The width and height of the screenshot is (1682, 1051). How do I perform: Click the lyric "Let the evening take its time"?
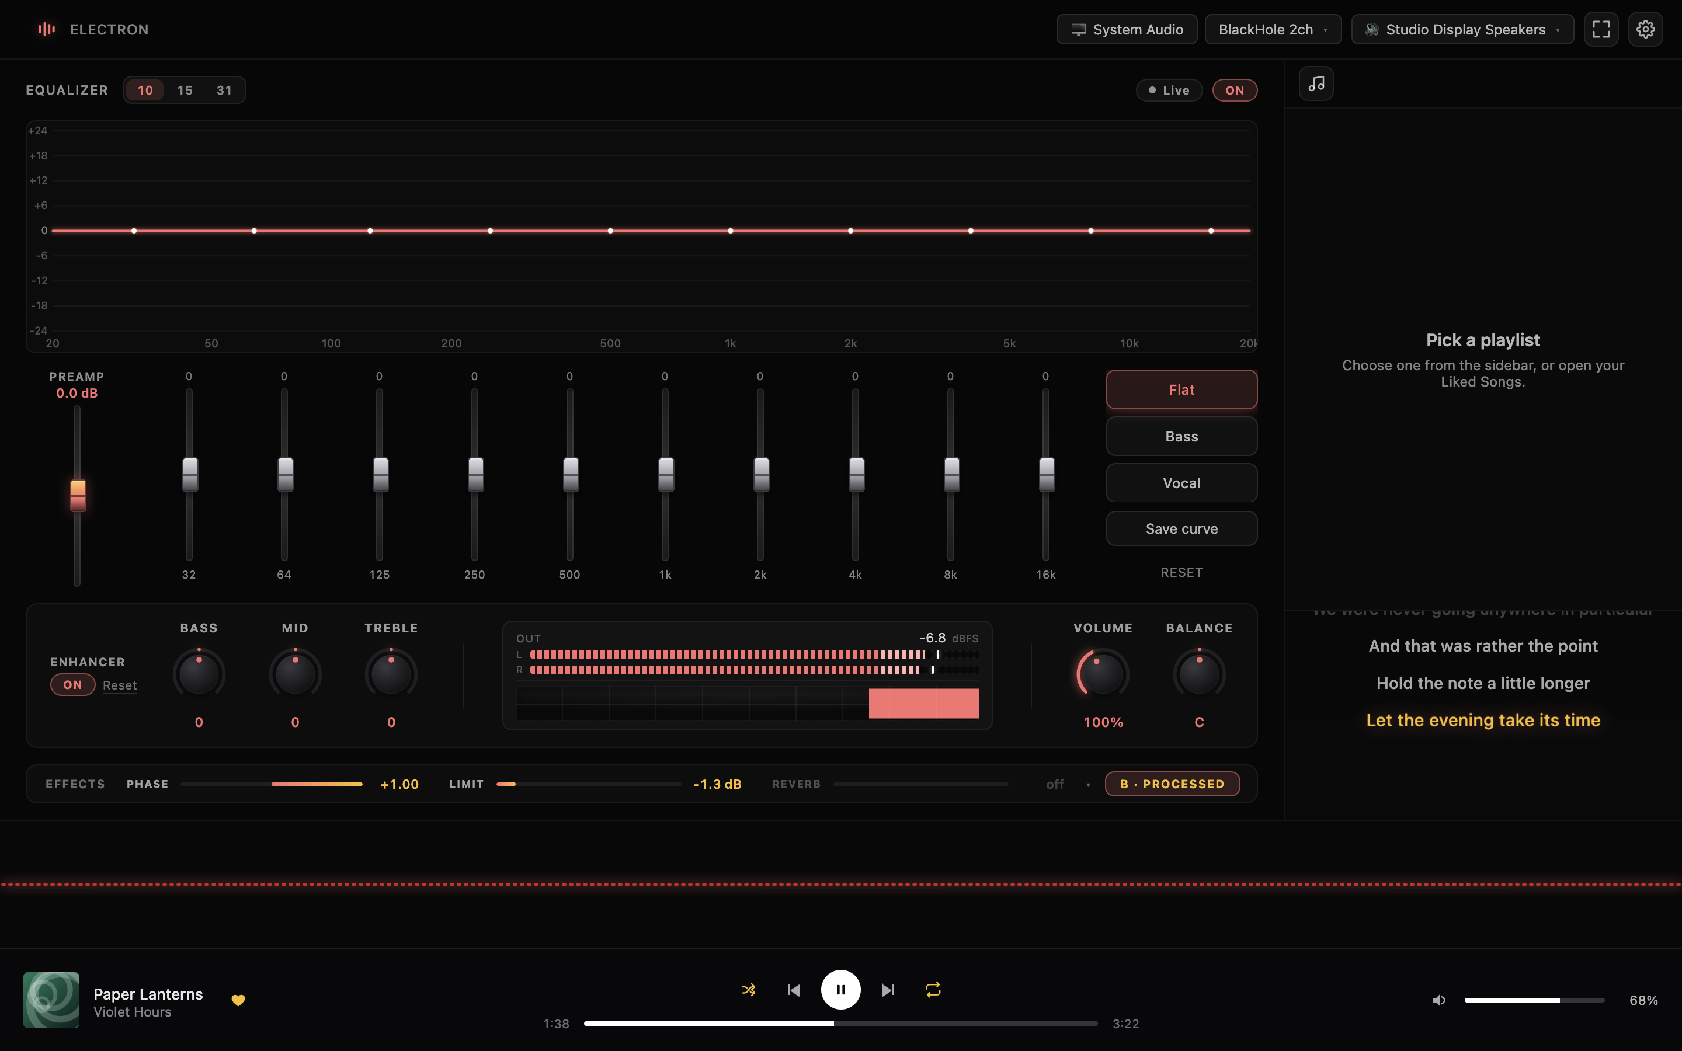click(1482, 720)
